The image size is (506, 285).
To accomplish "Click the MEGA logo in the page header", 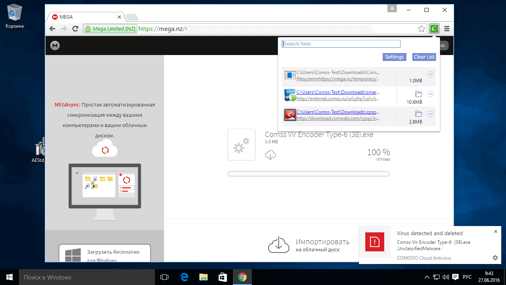I will click(x=55, y=46).
